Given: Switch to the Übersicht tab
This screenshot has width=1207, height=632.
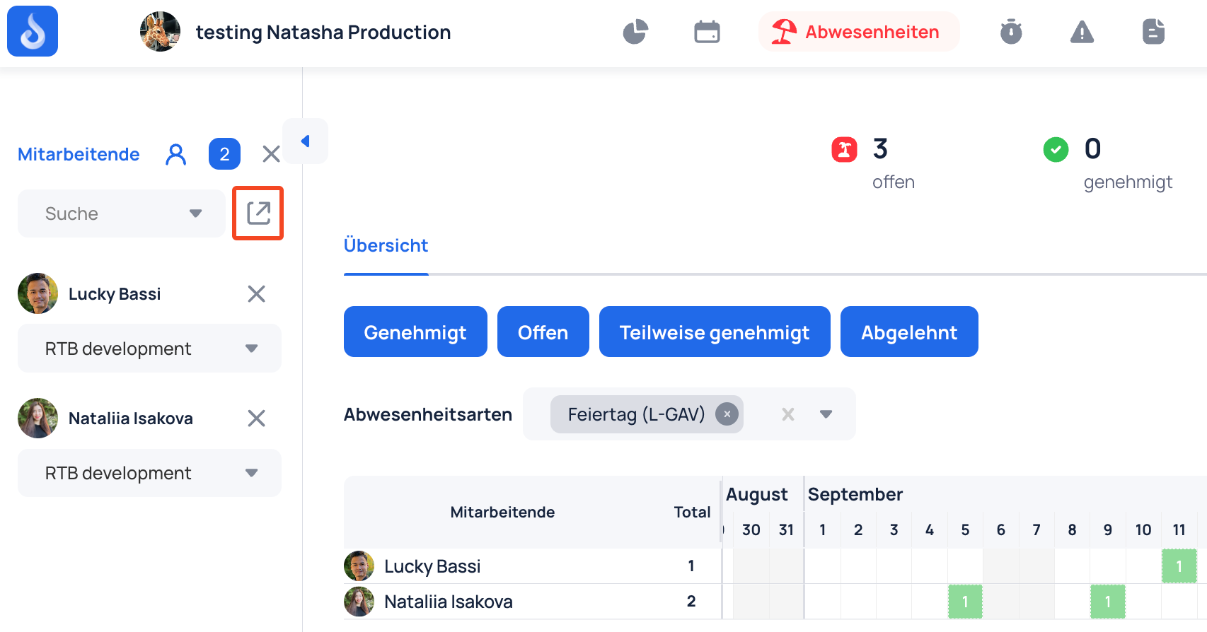Looking at the screenshot, I should click(x=386, y=245).
